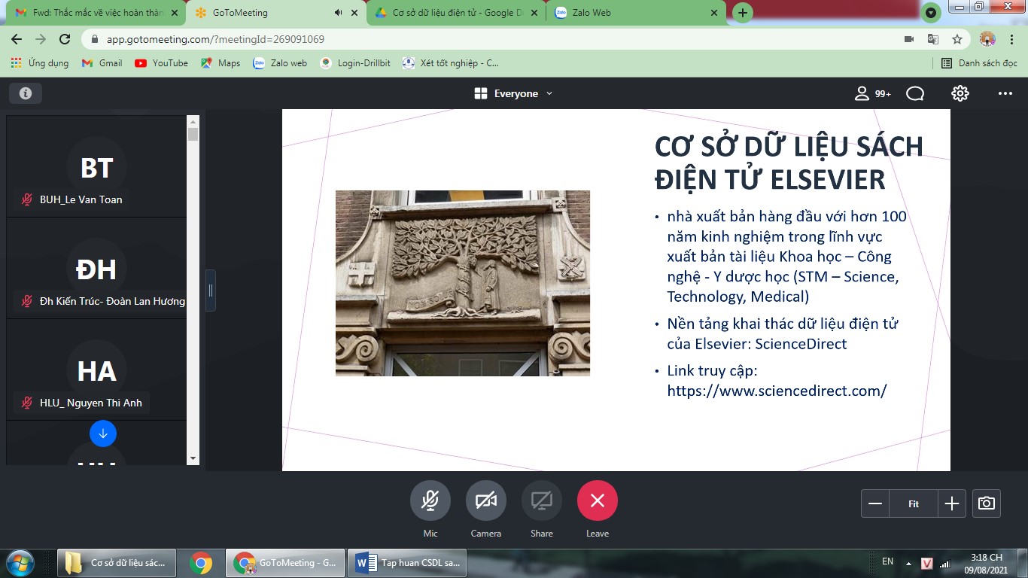Click the Share screen button
The width and height of the screenshot is (1028, 578).
coord(542,500)
